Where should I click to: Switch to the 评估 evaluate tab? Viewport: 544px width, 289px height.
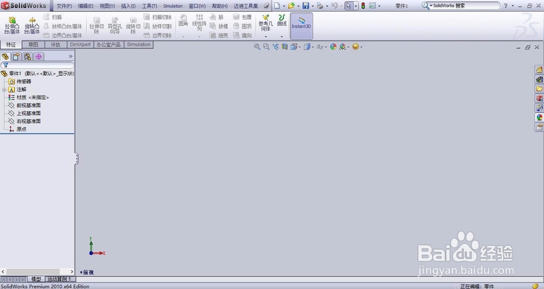tap(55, 45)
